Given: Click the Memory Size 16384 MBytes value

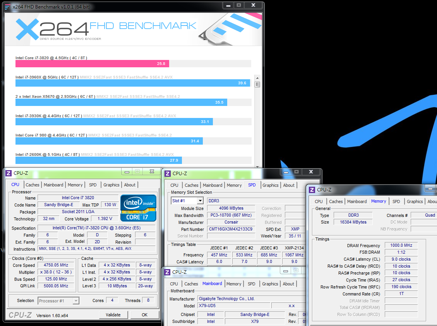Looking at the screenshot, I should coord(353,222).
